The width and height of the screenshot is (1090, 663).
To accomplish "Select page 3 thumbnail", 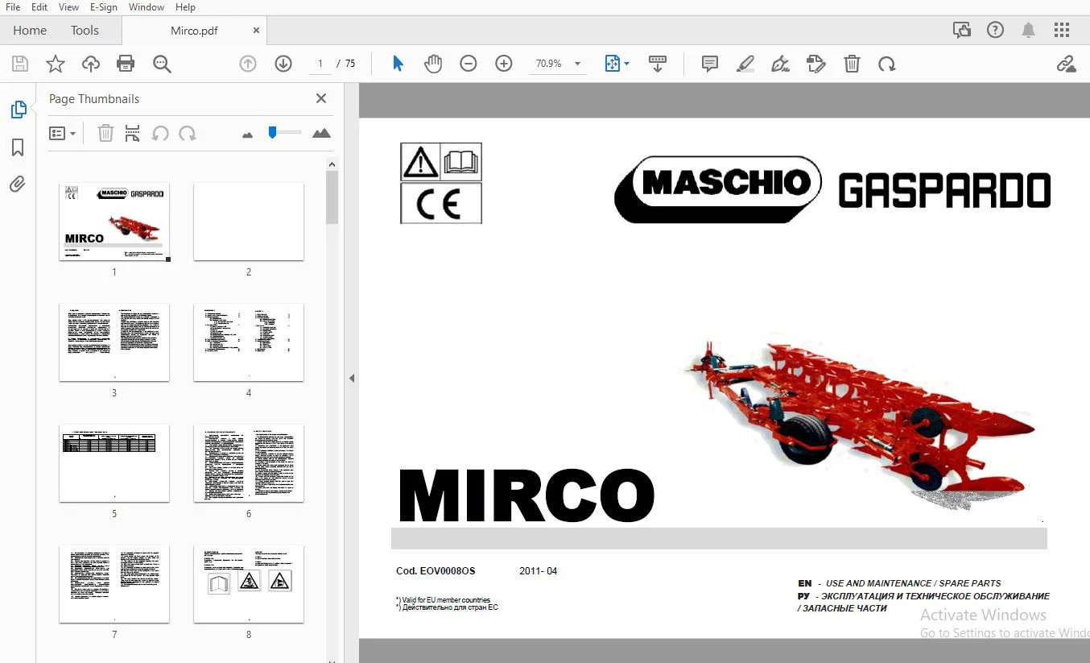I will pyautogui.click(x=114, y=342).
